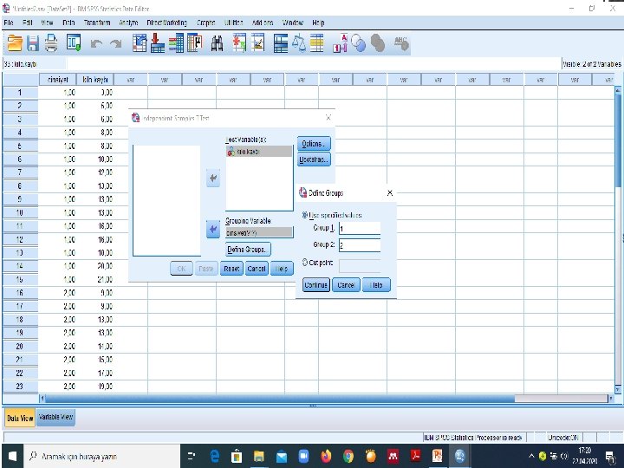Click Reset in T Test dialog
624x468 pixels.
(x=231, y=269)
